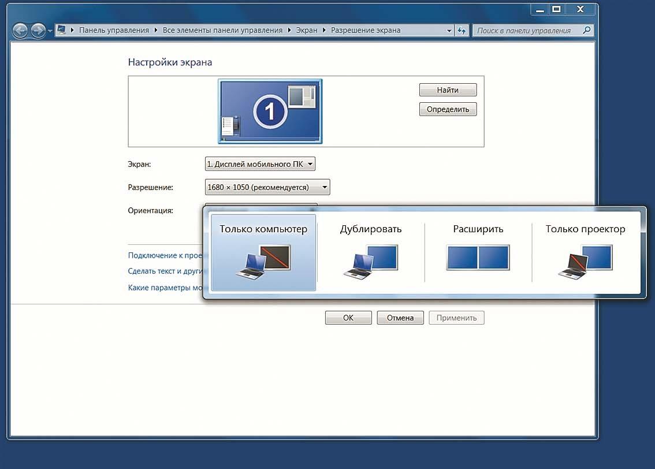Click the refresh icon beside address bar
655x469 pixels.
pyautogui.click(x=462, y=31)
